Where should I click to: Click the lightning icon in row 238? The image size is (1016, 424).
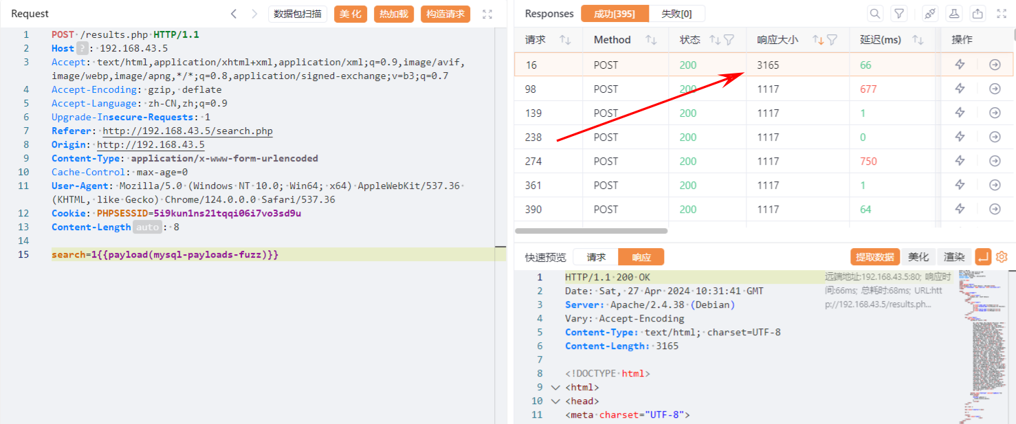pos(960,137)
